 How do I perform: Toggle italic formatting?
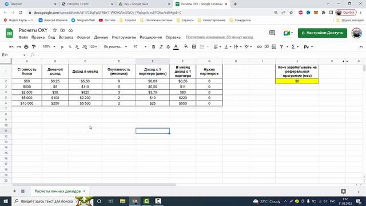161,47
